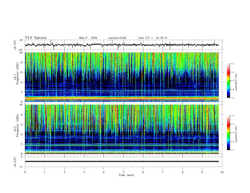Click the 'Time (min)' axis label

(126, 175)
